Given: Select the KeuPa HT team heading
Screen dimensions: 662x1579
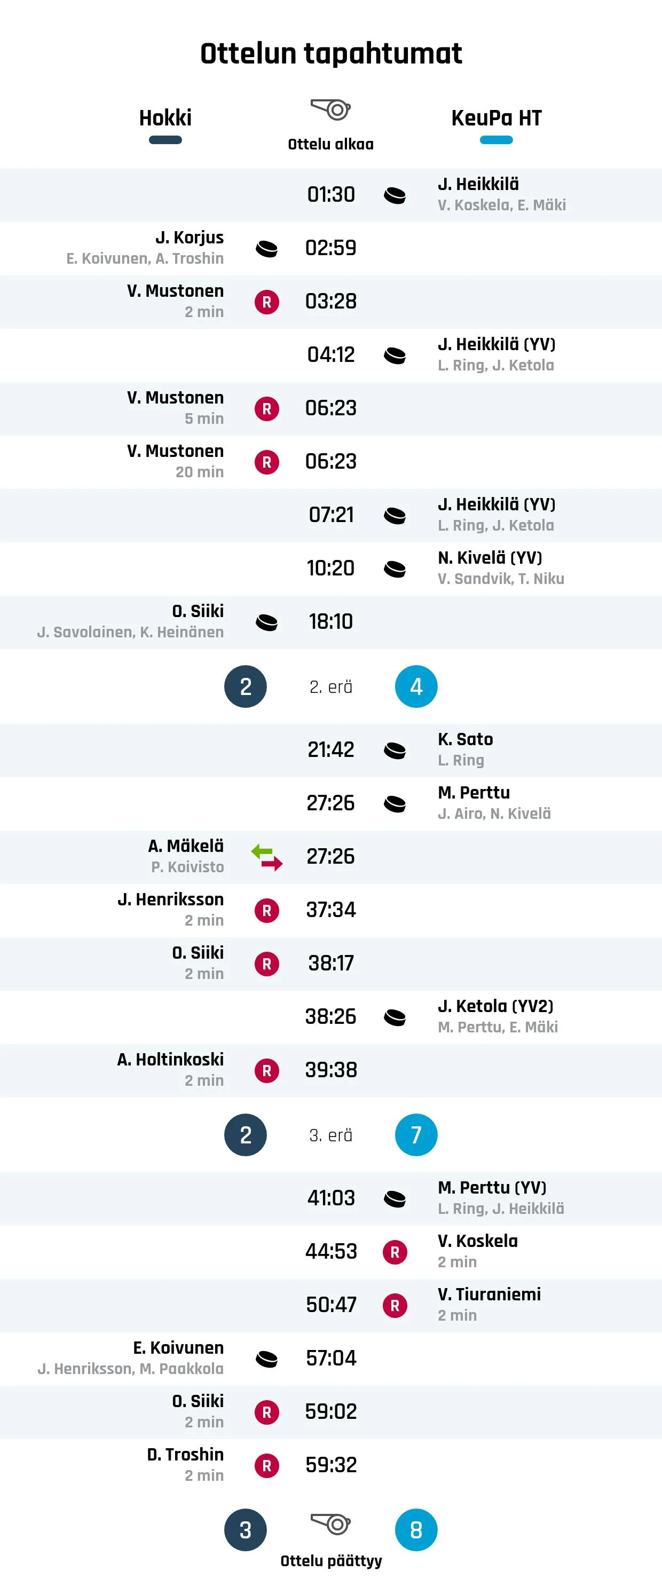Looking at the screenshot, I should click(496, 117).
